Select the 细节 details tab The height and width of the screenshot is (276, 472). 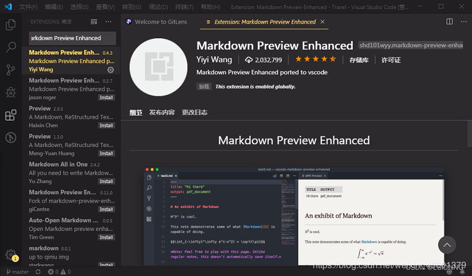point(136,112)
